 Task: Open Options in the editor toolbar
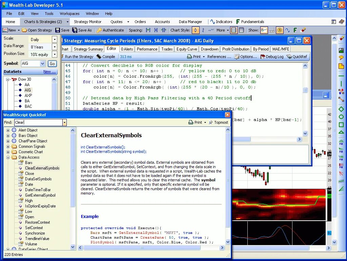point(246,57)
